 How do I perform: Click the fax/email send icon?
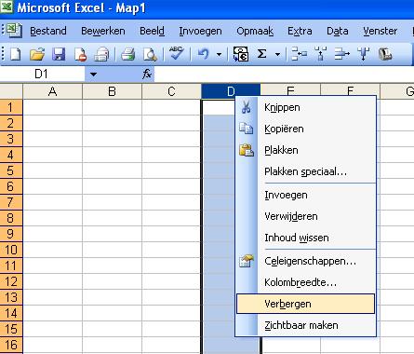click(x=101, y=55)
